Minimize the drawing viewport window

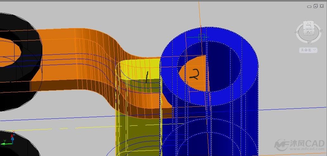coord(309,6)
